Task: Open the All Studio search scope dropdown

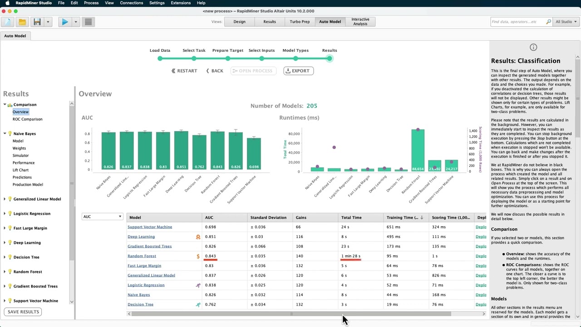Action: pyautogui.click(x=566, y=22)
